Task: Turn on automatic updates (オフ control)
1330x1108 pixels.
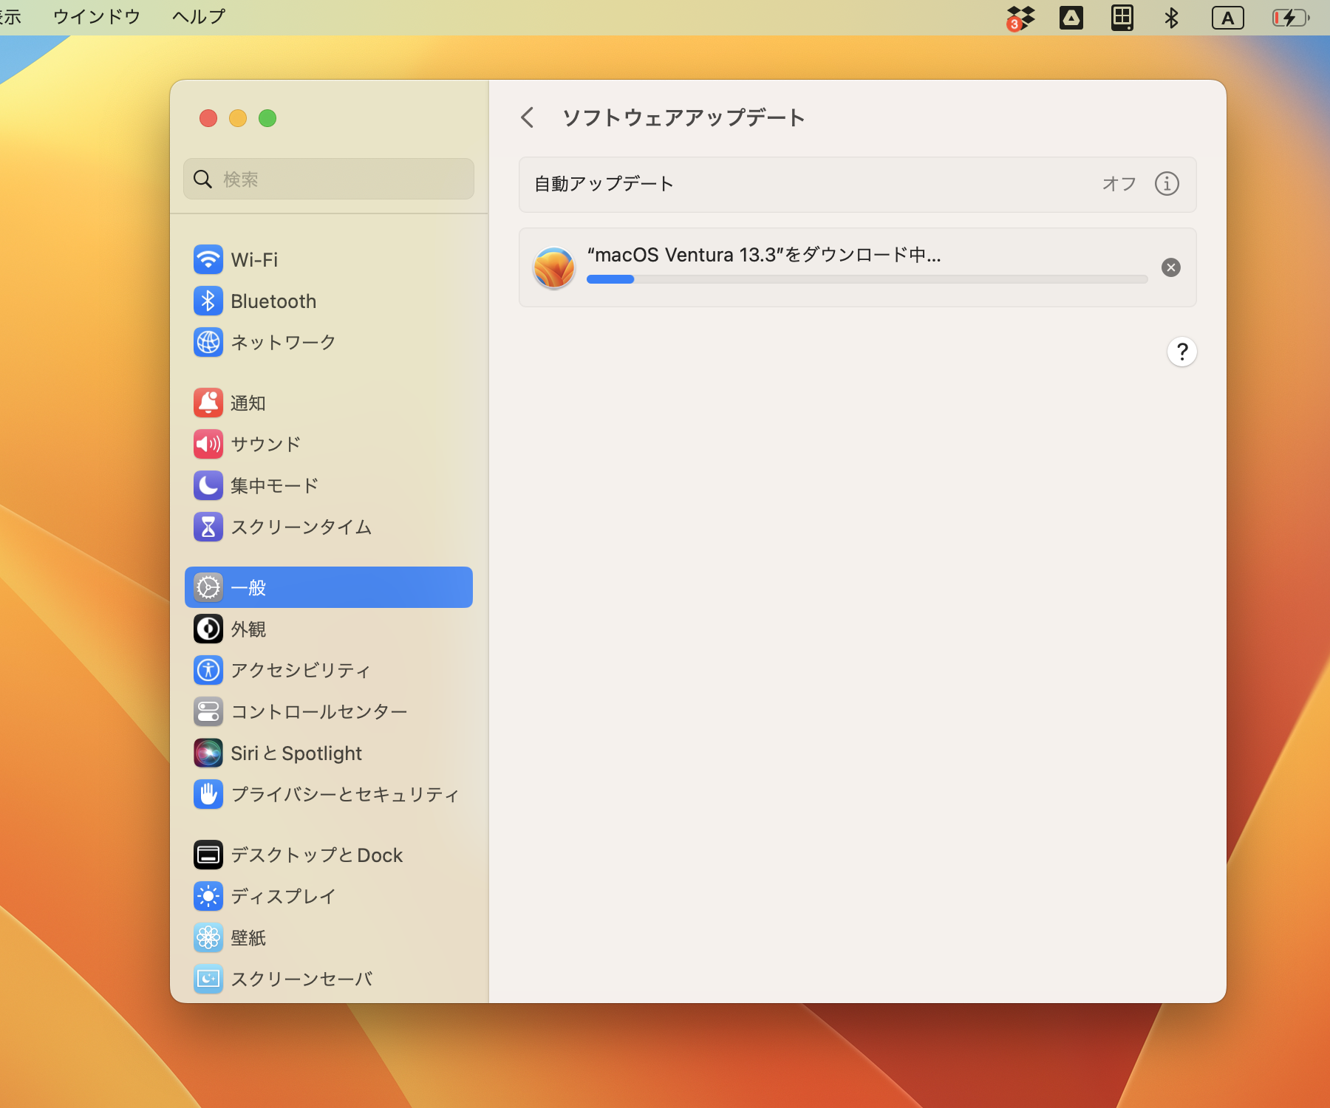Action: point(1119,185)
